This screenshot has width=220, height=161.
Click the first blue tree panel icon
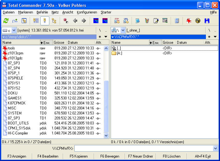[x=96, y=21]
